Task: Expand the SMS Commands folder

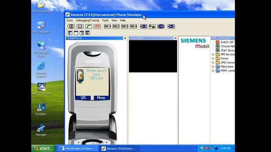Action: click(213, 62)
